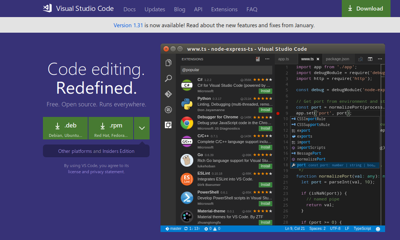This screenshot has width=400, height=240.
Task: Open the Version 1.31 link
Action: click(128, 25)
